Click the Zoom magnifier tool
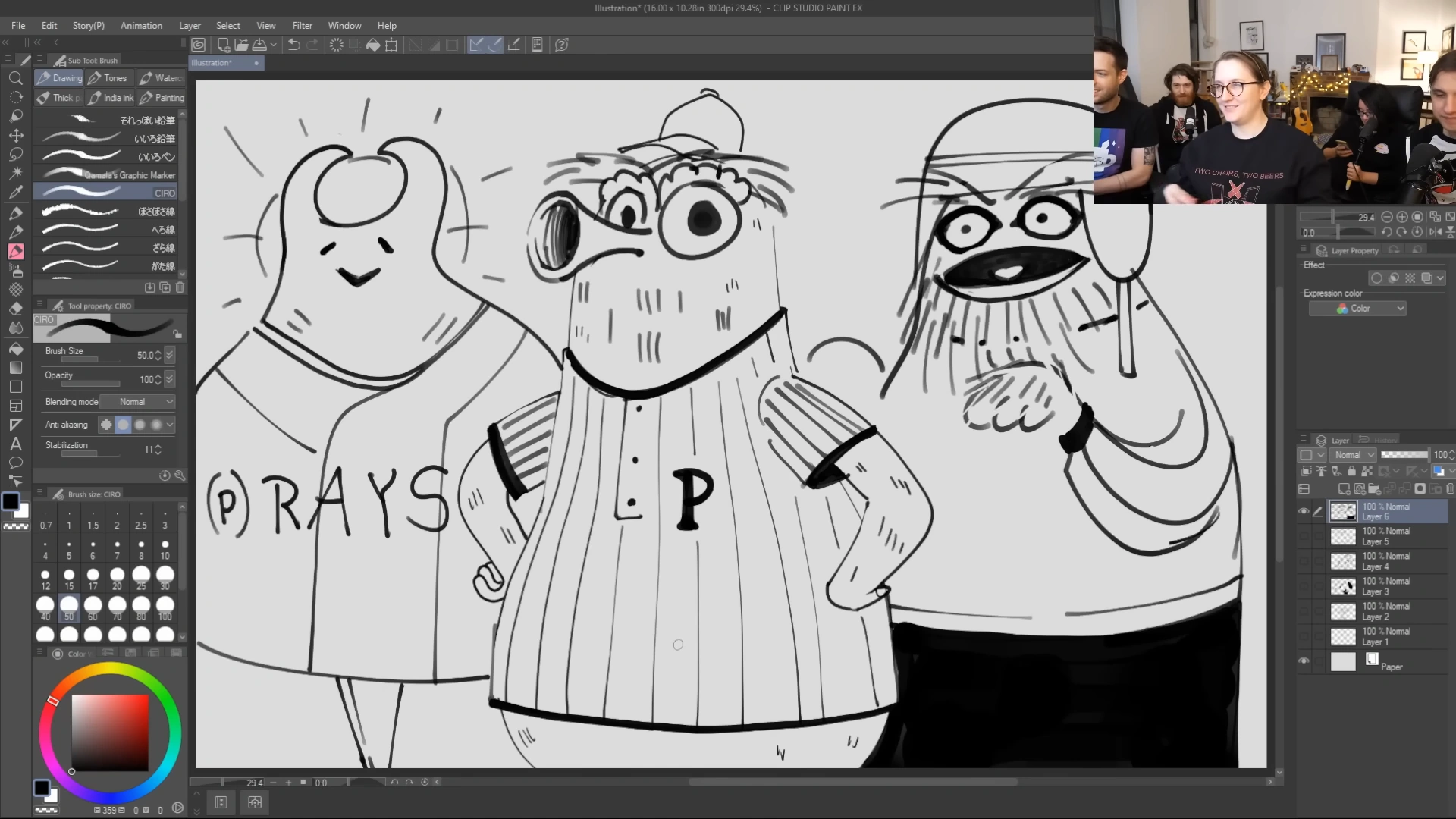 [x=15, y=78]
